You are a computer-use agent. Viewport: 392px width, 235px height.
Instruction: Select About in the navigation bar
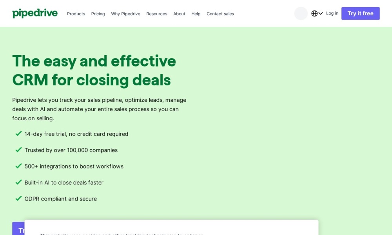(x=179, y=14)
